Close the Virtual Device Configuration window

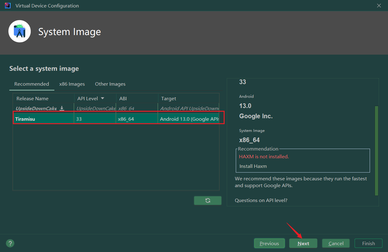click(x=379, y=6)
